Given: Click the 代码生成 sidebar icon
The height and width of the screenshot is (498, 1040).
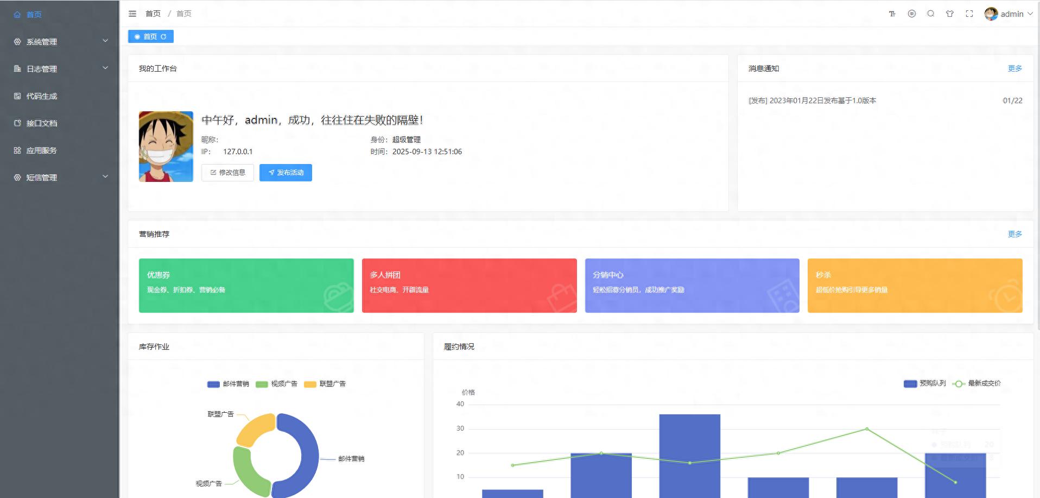Looking at the screenshot, I should (x=17, y=96).
